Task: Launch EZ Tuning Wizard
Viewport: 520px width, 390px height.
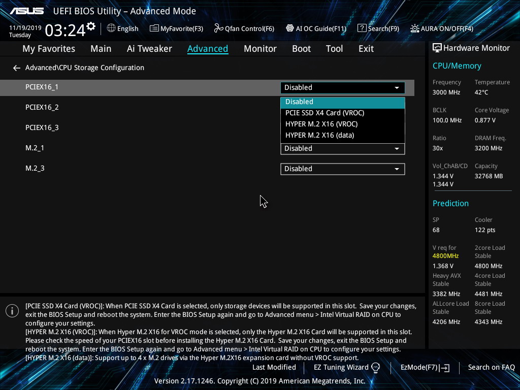Action: (346, 368)
